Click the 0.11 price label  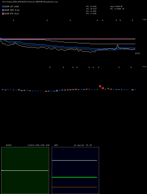point(137,53)
